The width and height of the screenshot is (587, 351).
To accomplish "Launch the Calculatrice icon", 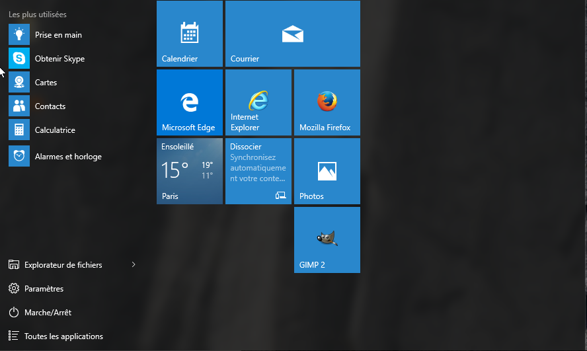I will click(x=19, y=130).
